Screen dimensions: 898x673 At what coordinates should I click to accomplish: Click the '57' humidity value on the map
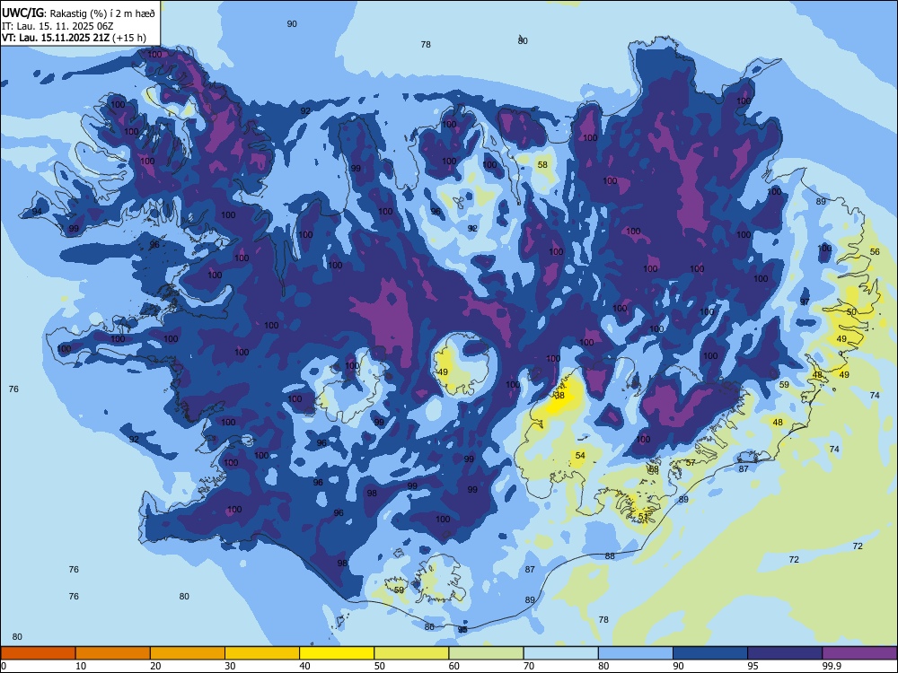(691, 462)
